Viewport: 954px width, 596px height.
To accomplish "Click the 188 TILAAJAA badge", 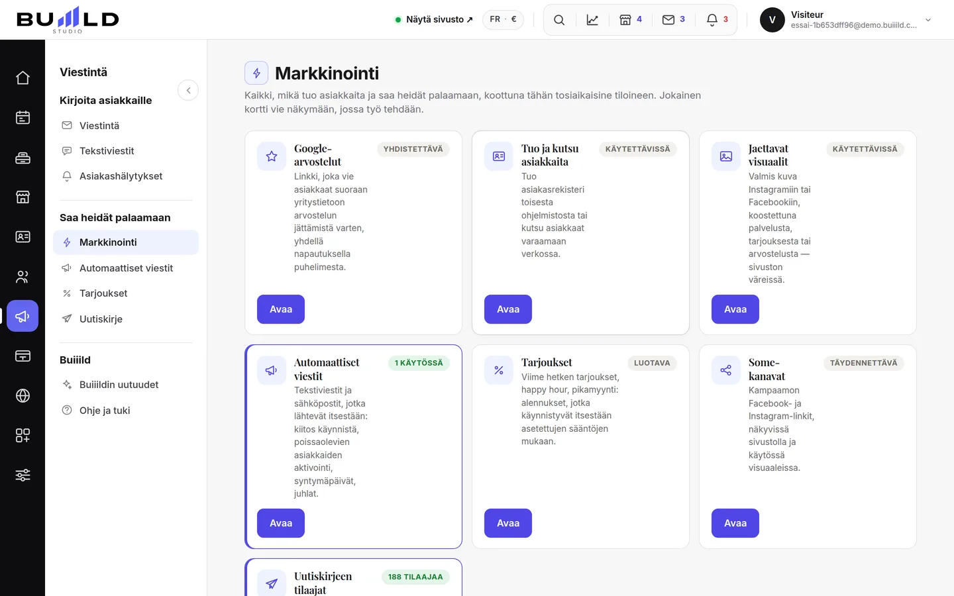I will [x=415, y=577].
